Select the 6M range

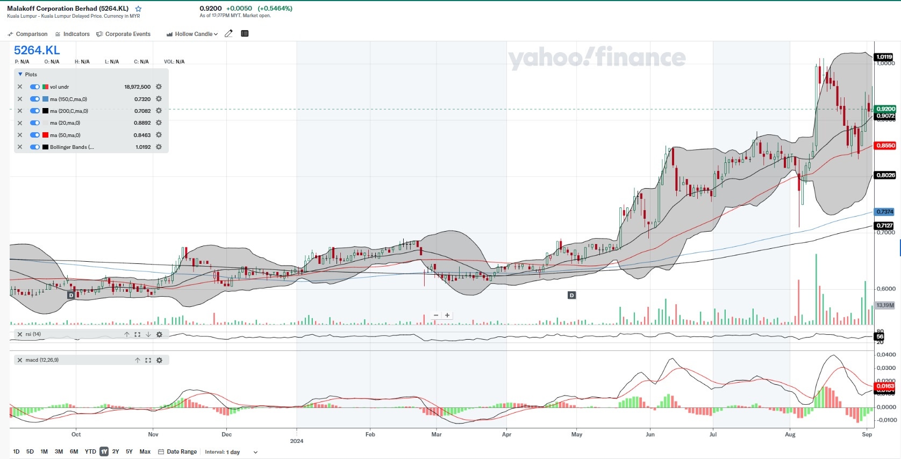pos(74,451)
